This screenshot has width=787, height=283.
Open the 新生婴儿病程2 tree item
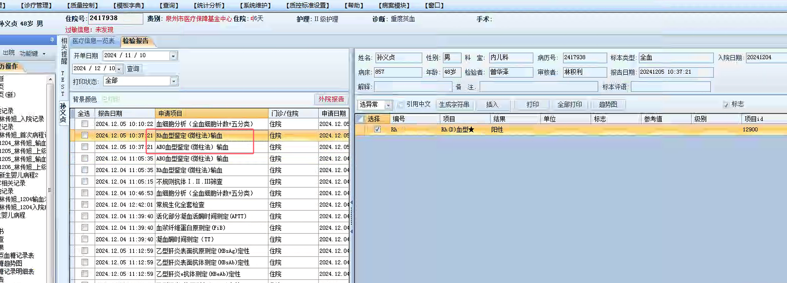[x=19, y=175]
